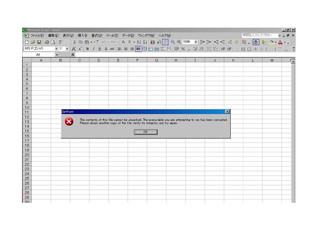Print the sheet using the printer icon
Image resolution: width=326 pixels, height=230 pixels.
47,42
